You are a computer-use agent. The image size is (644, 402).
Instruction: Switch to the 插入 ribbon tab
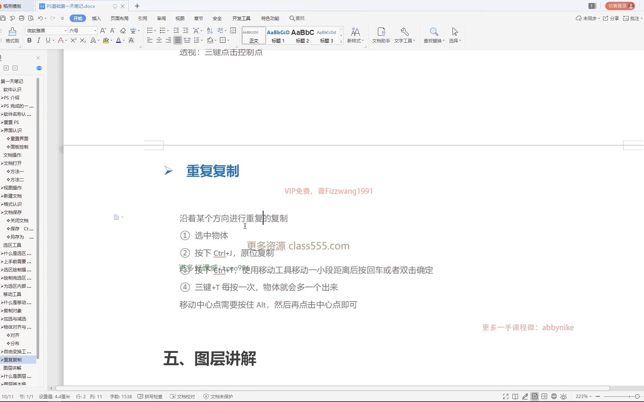click(x=96, y=18)
